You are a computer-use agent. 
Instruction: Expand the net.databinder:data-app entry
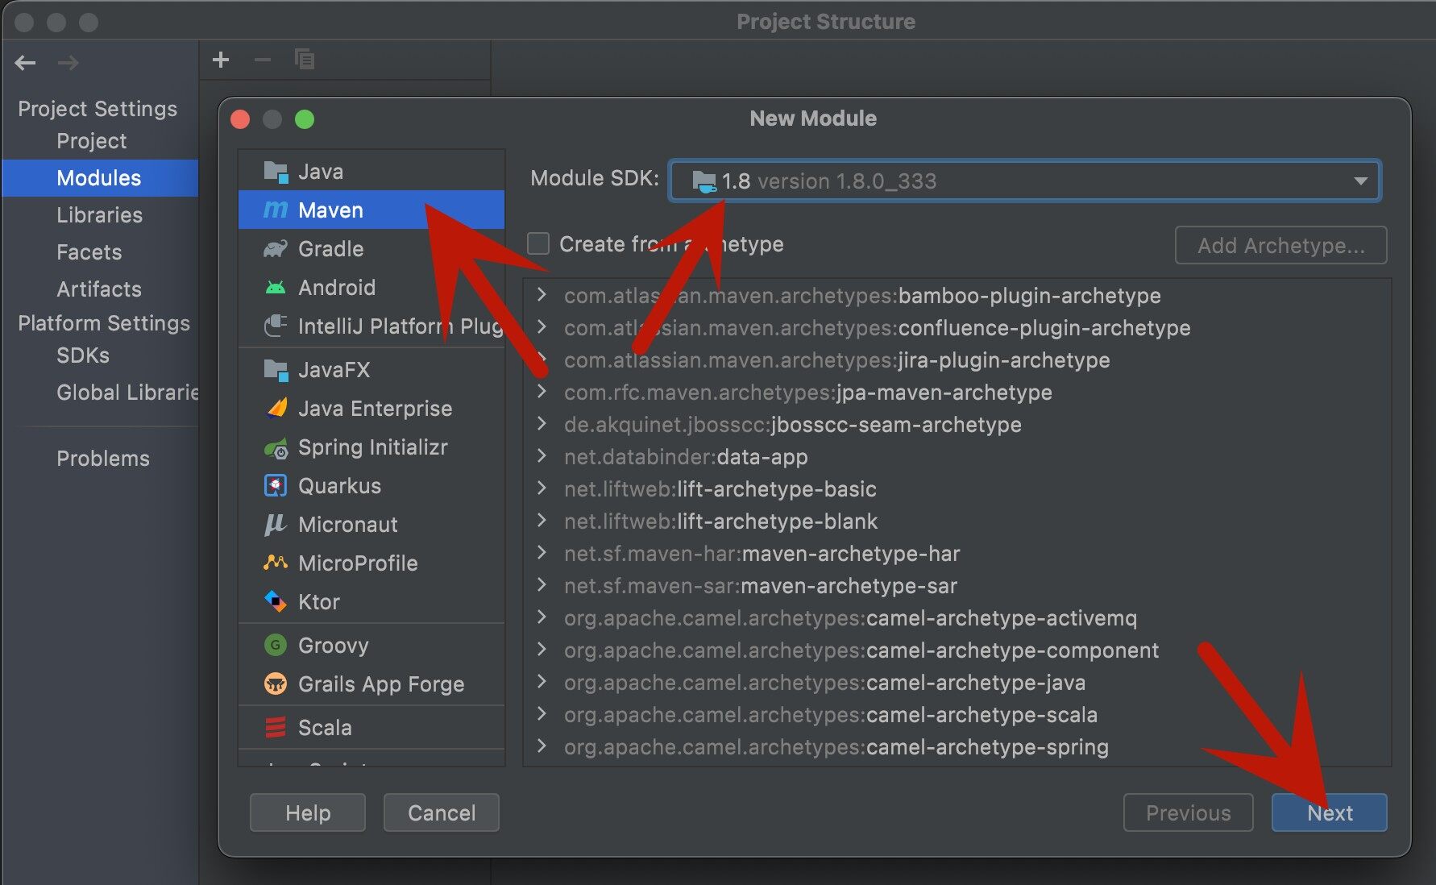tap(542, 456)
